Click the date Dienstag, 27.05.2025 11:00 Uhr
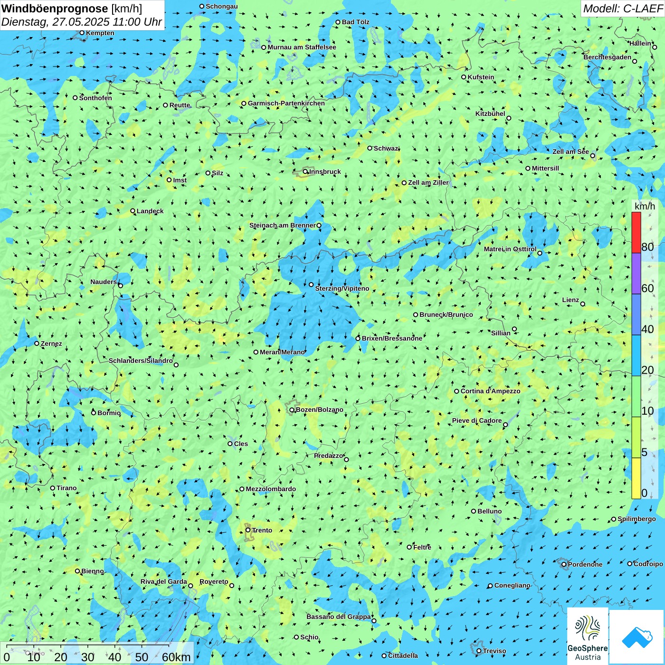Image resolution: width=665 pixels, height=665 pixels. (x=82, y=22)
